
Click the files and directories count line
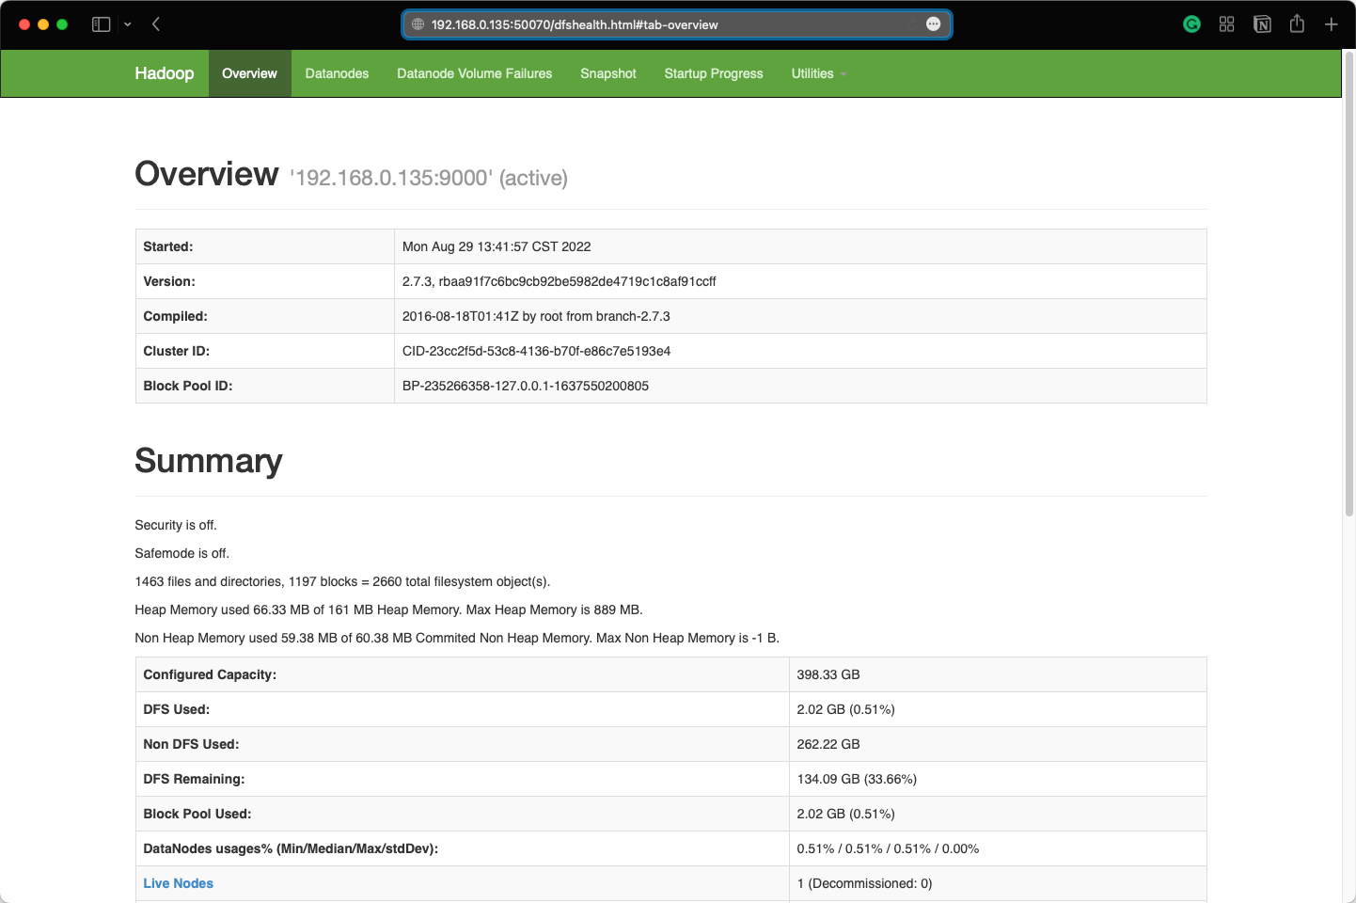[342, 581]
